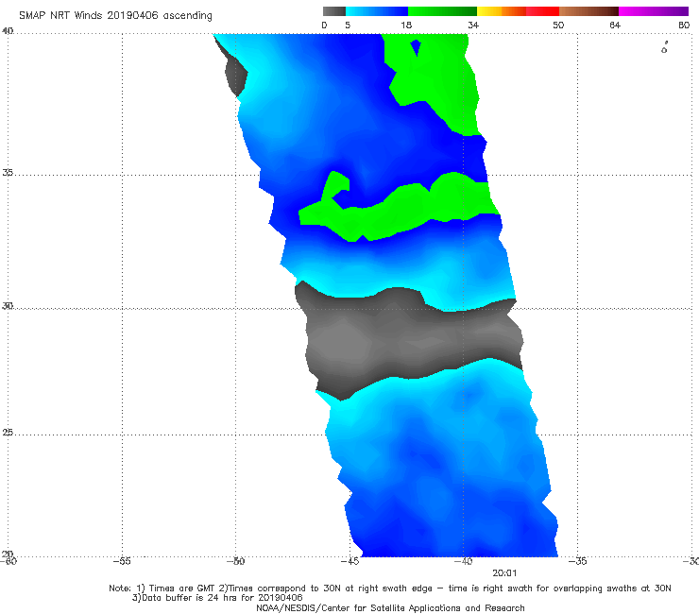
Task: Click the longitude axis label '-35'
Action: click(x=577, y=561)
